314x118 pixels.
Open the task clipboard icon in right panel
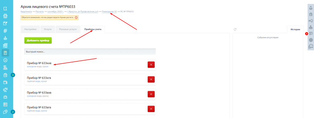point(311,14)
